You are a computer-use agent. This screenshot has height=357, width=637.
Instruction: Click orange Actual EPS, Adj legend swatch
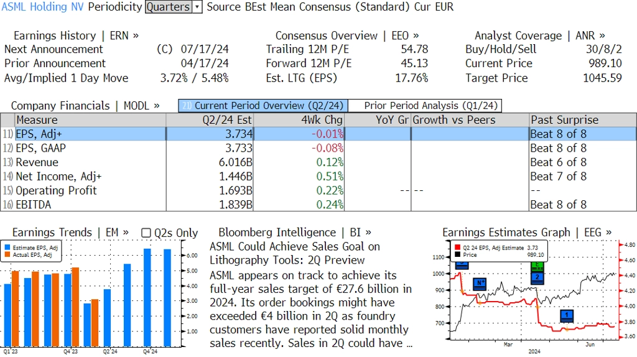(x=7, y=254)
